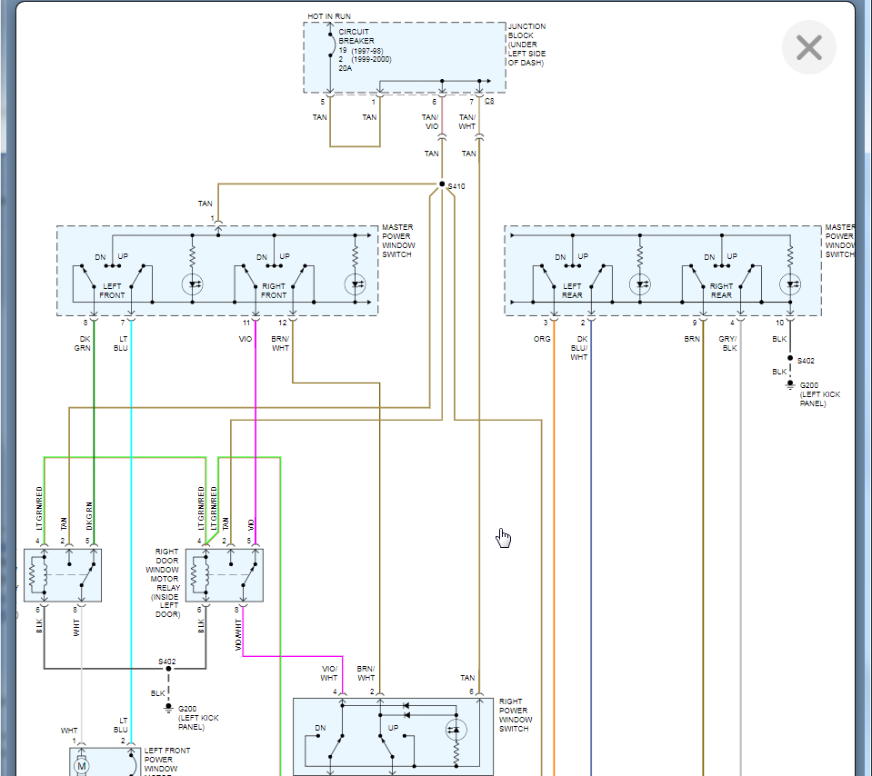
Task: Select the right door window motor relay box
Action: coord(225,574)
